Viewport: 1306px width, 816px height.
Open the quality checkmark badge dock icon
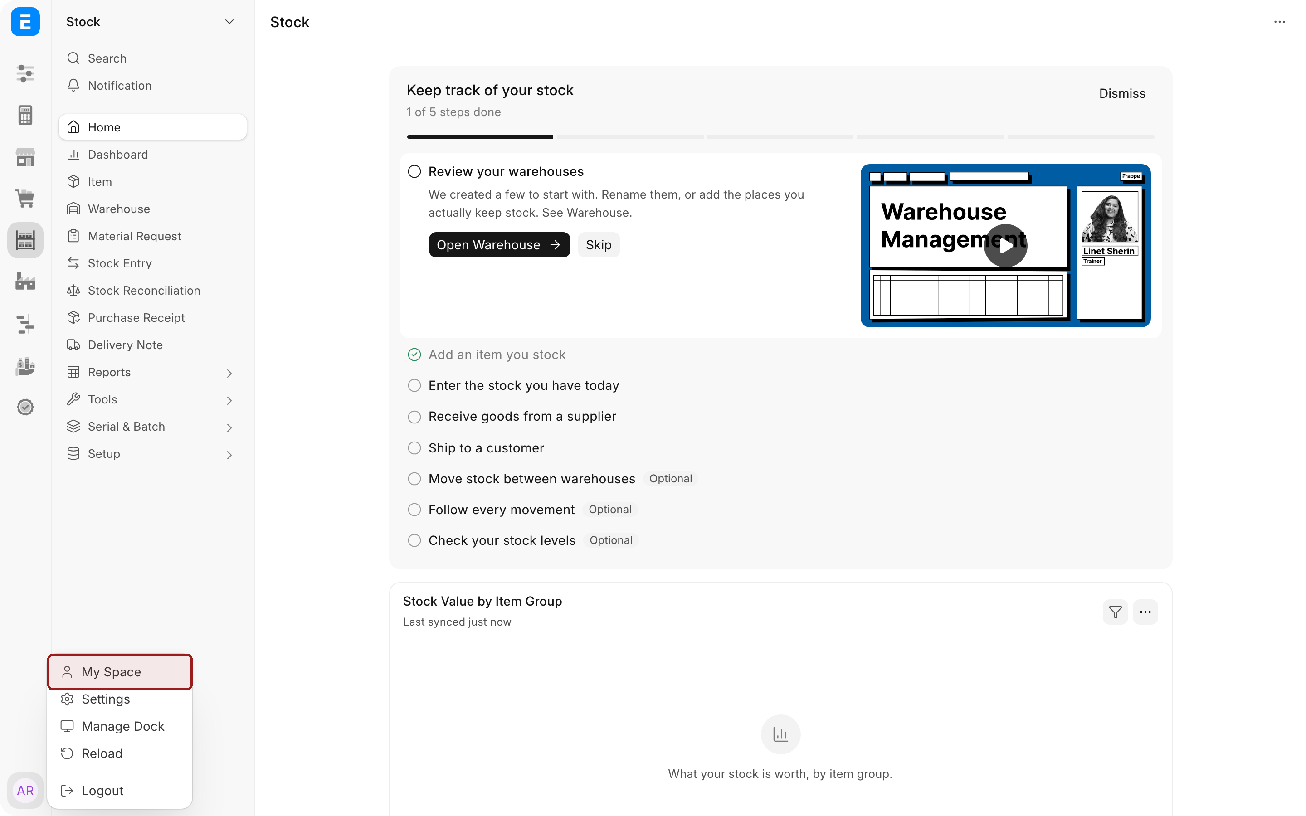pyautogui.click(x=25, y=407)
